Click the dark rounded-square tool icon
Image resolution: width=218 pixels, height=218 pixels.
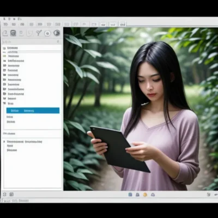13,33
